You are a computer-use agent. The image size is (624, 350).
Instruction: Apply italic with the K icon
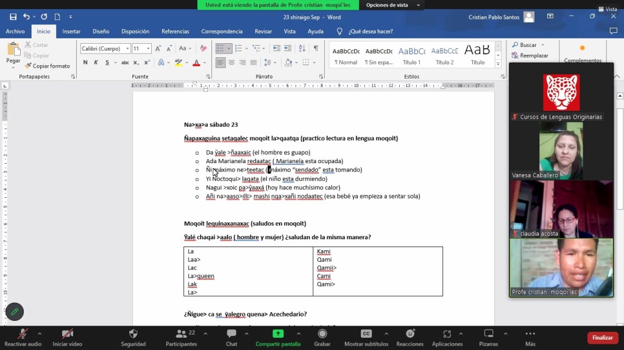pyautogui.click(x=95, y=63)
